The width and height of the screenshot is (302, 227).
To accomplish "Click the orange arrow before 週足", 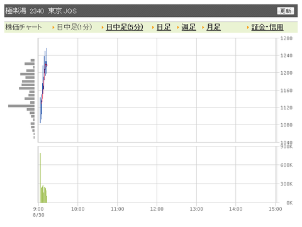I will pos(178,28).
